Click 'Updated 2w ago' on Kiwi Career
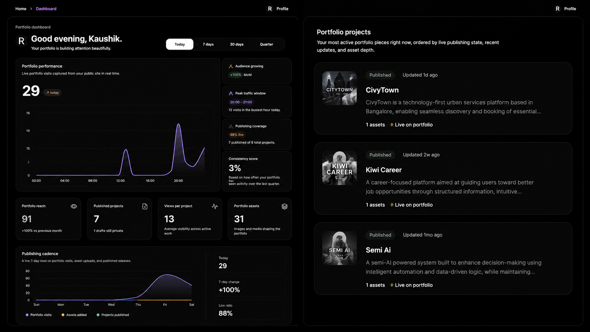The height and width of the screenshot is (332, 590). coord(421,155)
